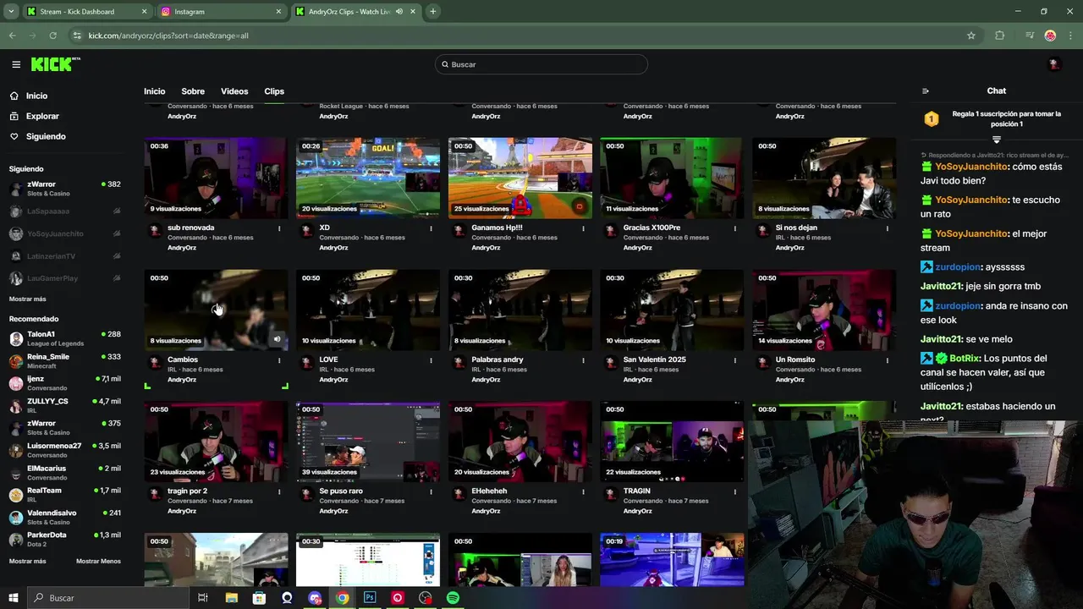The height and width of the screenshot is (609, 1083).
Task: Open options menu for clip 'Palabras andry'
Action: [583, 360]
